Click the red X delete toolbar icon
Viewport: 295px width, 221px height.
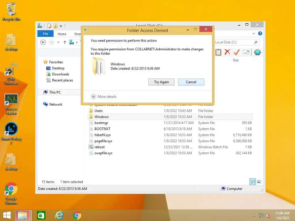click(227, 52)
